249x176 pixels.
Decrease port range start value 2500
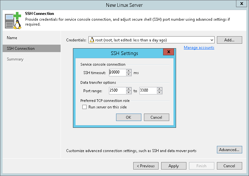[129, 92]
